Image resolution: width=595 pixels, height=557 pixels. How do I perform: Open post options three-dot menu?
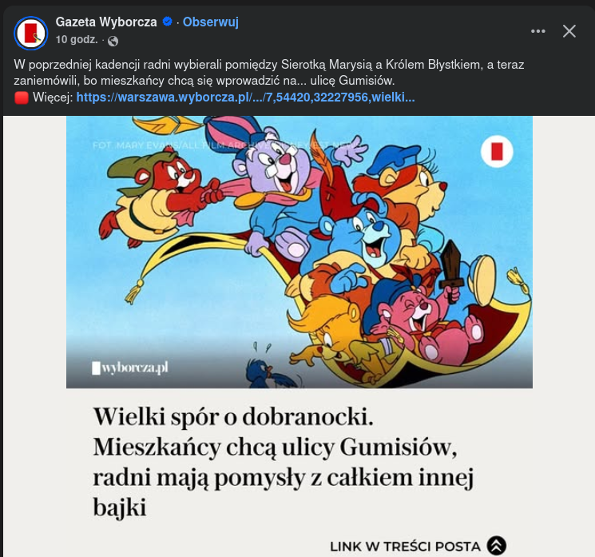pos(538,31)
